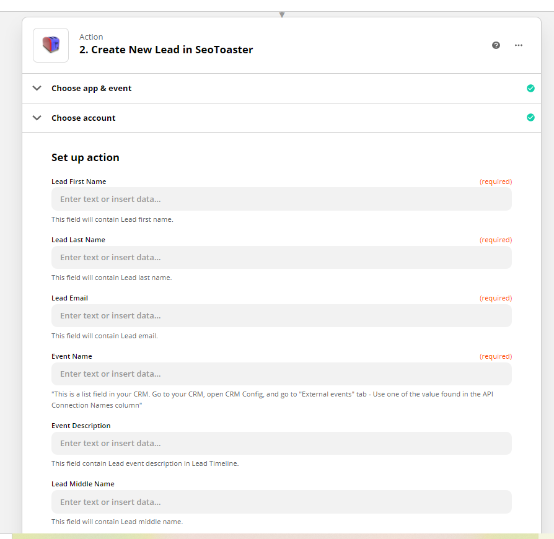This screenshot has height=539, width=554.
Task: Click the Lead First Name input field
Action: (x=281, y=199)
